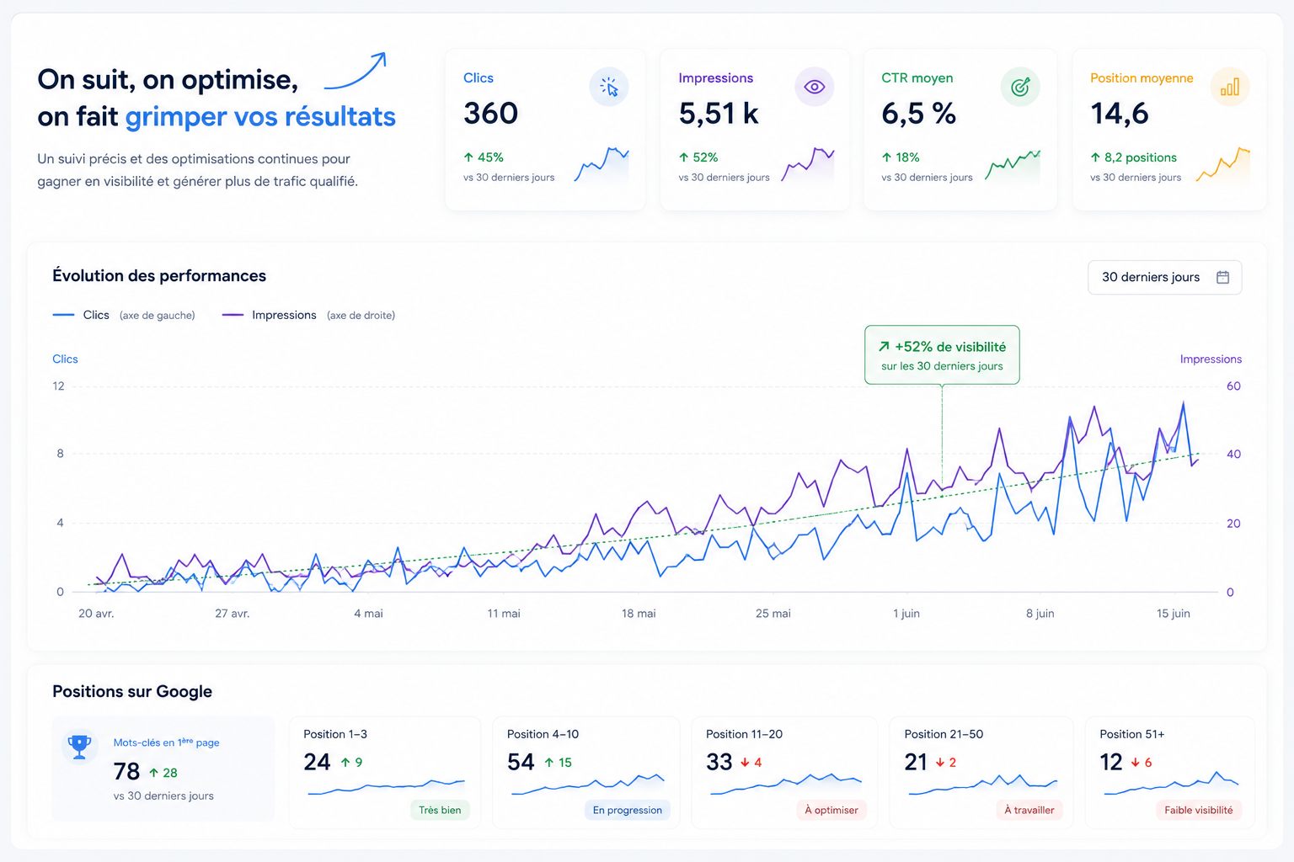
Task: Click the 45% increase indicator
Action: coord(484,157)
